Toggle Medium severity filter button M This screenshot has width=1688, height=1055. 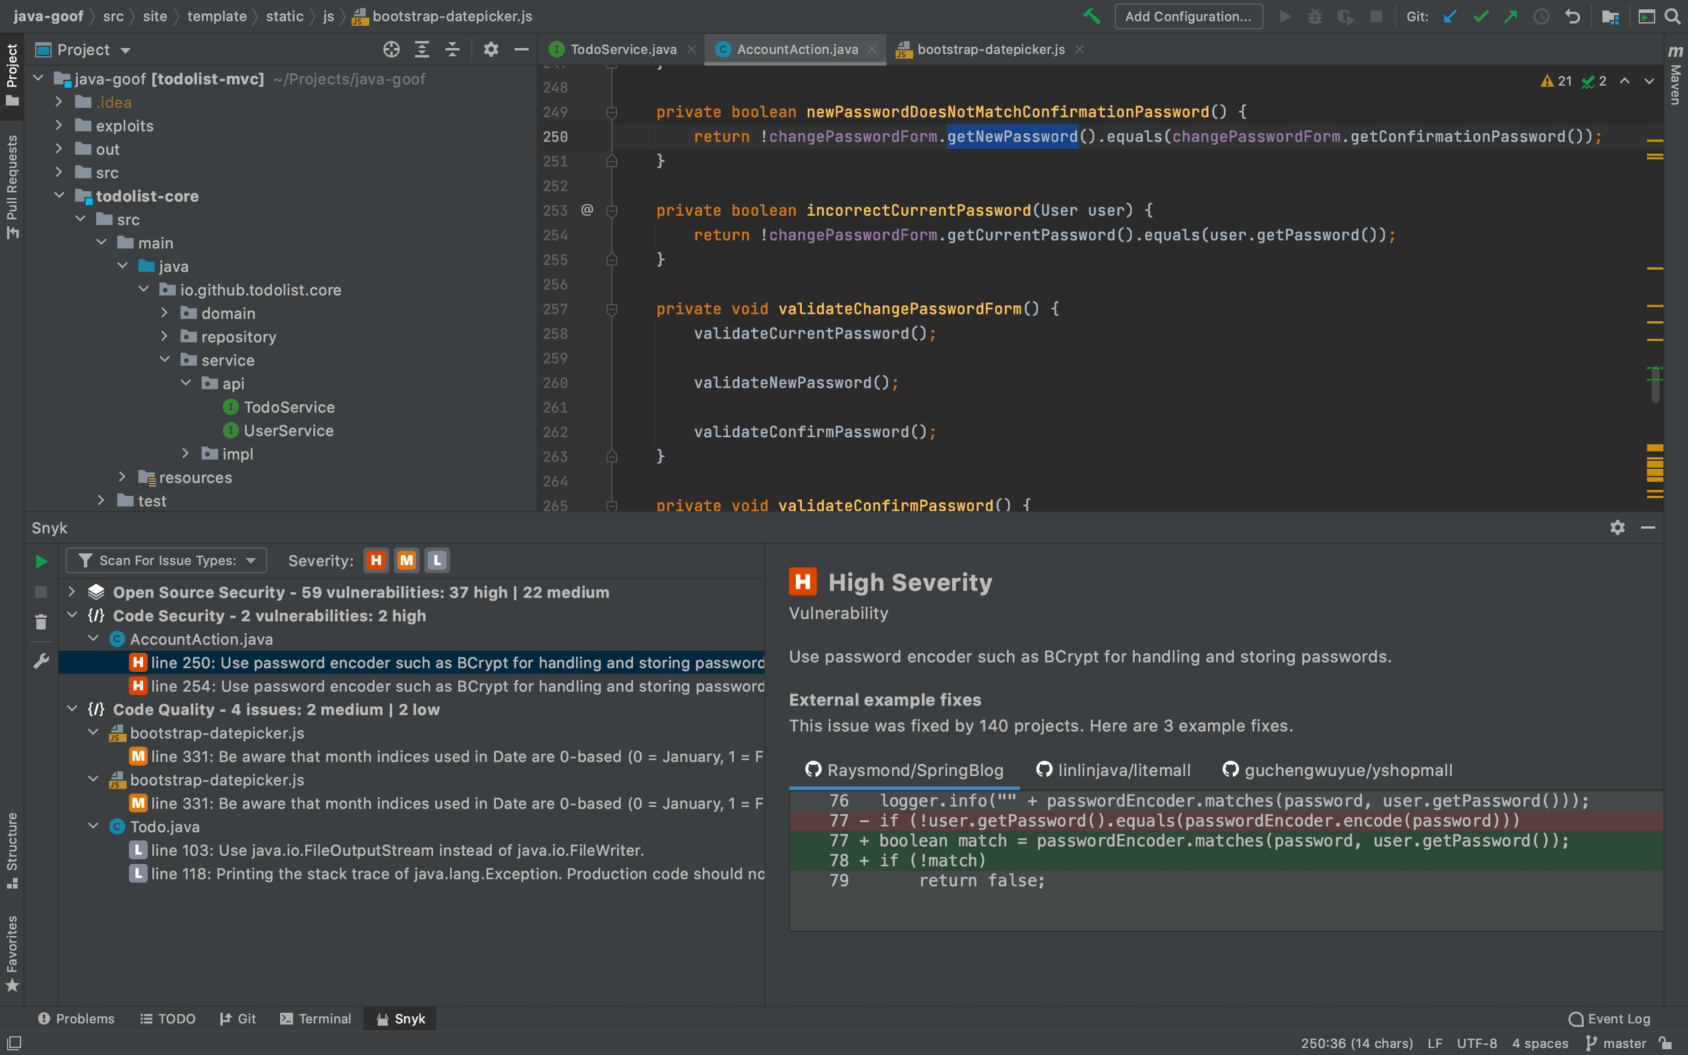pyautogui.click(x=406, y=560)
